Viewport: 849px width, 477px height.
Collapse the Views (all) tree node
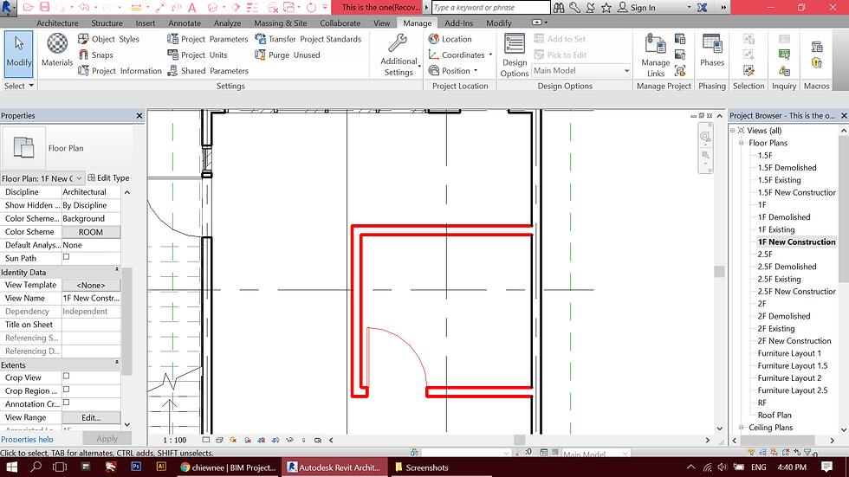(732, 131)
